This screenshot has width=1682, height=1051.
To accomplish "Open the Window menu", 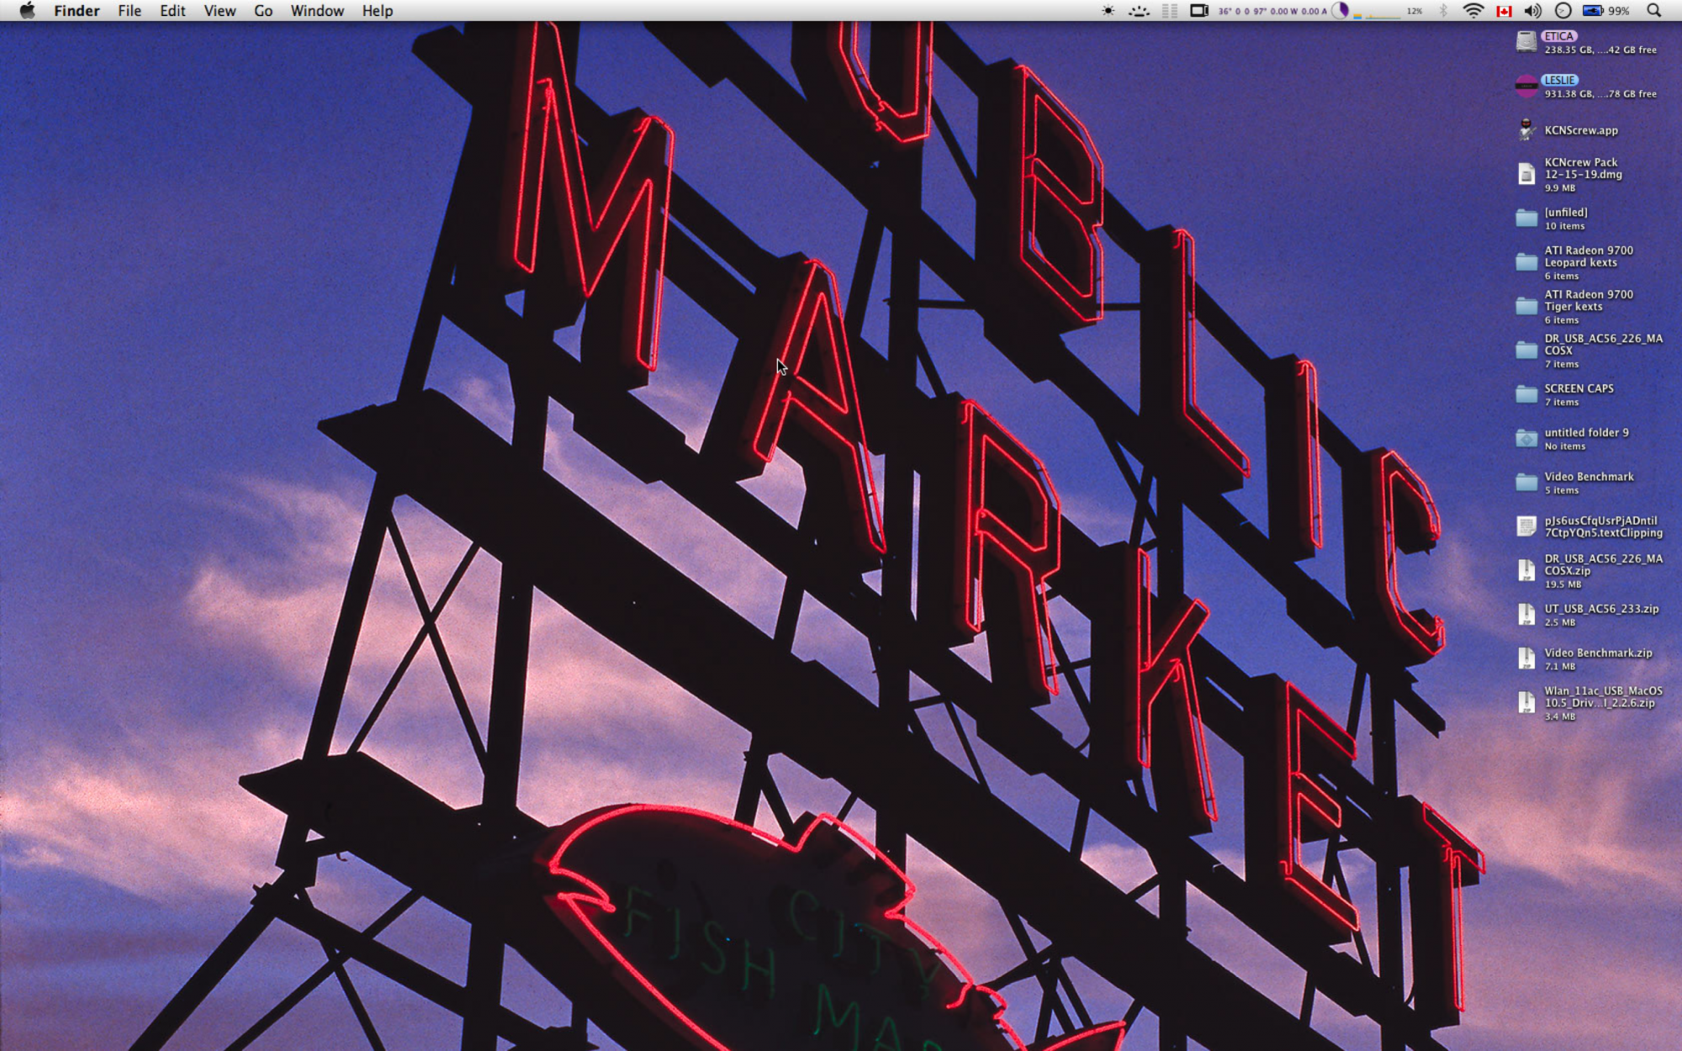I will pos(317,11).
